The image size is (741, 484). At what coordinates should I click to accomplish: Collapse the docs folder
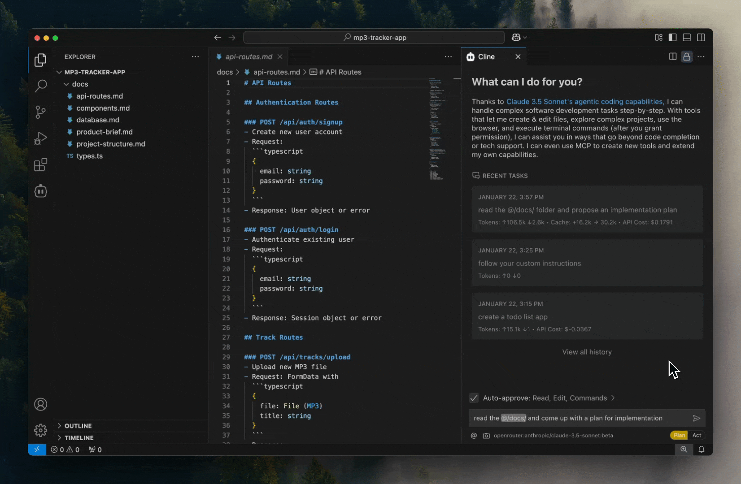click(x=66, y=84)
